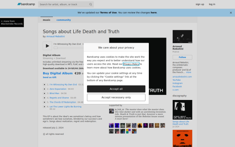Open the Privacy Policy link in the dialog
235x147 pixels.
point(131,64)
